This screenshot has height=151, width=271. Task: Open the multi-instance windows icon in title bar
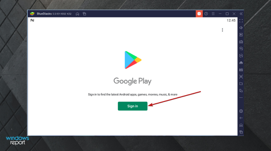(84, 14)
